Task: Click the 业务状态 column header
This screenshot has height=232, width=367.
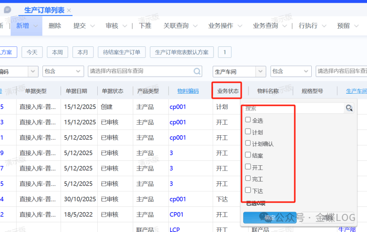Action: point(227,91)
